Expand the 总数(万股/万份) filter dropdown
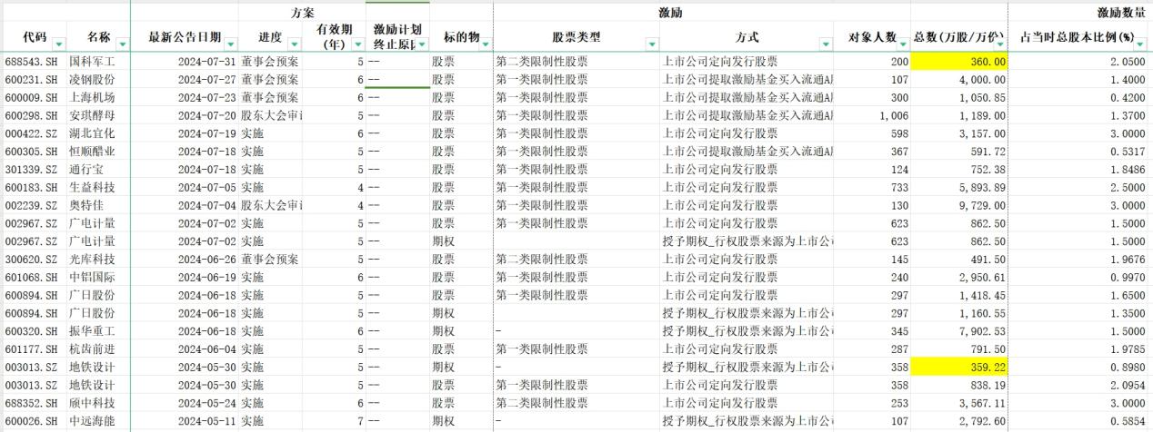Image resolution: width=1153 pixels, height=432 pixels. click(x=1000, y=44)
